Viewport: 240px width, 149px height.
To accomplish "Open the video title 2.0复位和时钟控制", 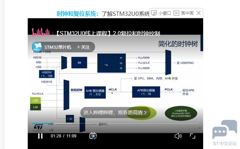I will point(108,33).
